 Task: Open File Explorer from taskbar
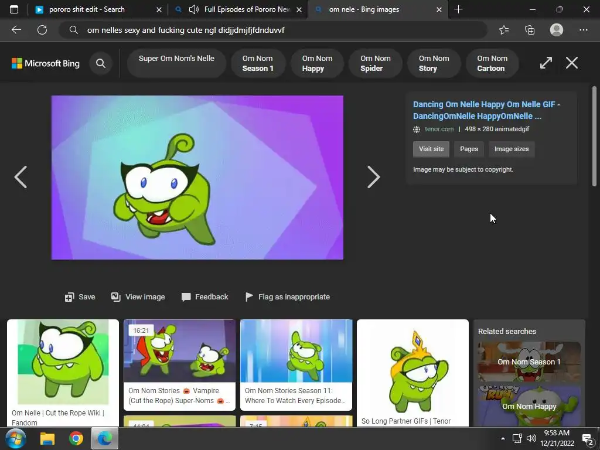coord(47,438)
